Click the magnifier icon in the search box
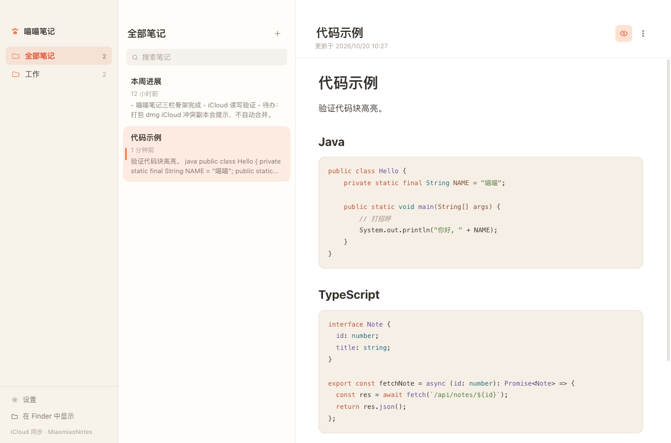This screenshot has width=671, height=443. click(x=135, y=57)
